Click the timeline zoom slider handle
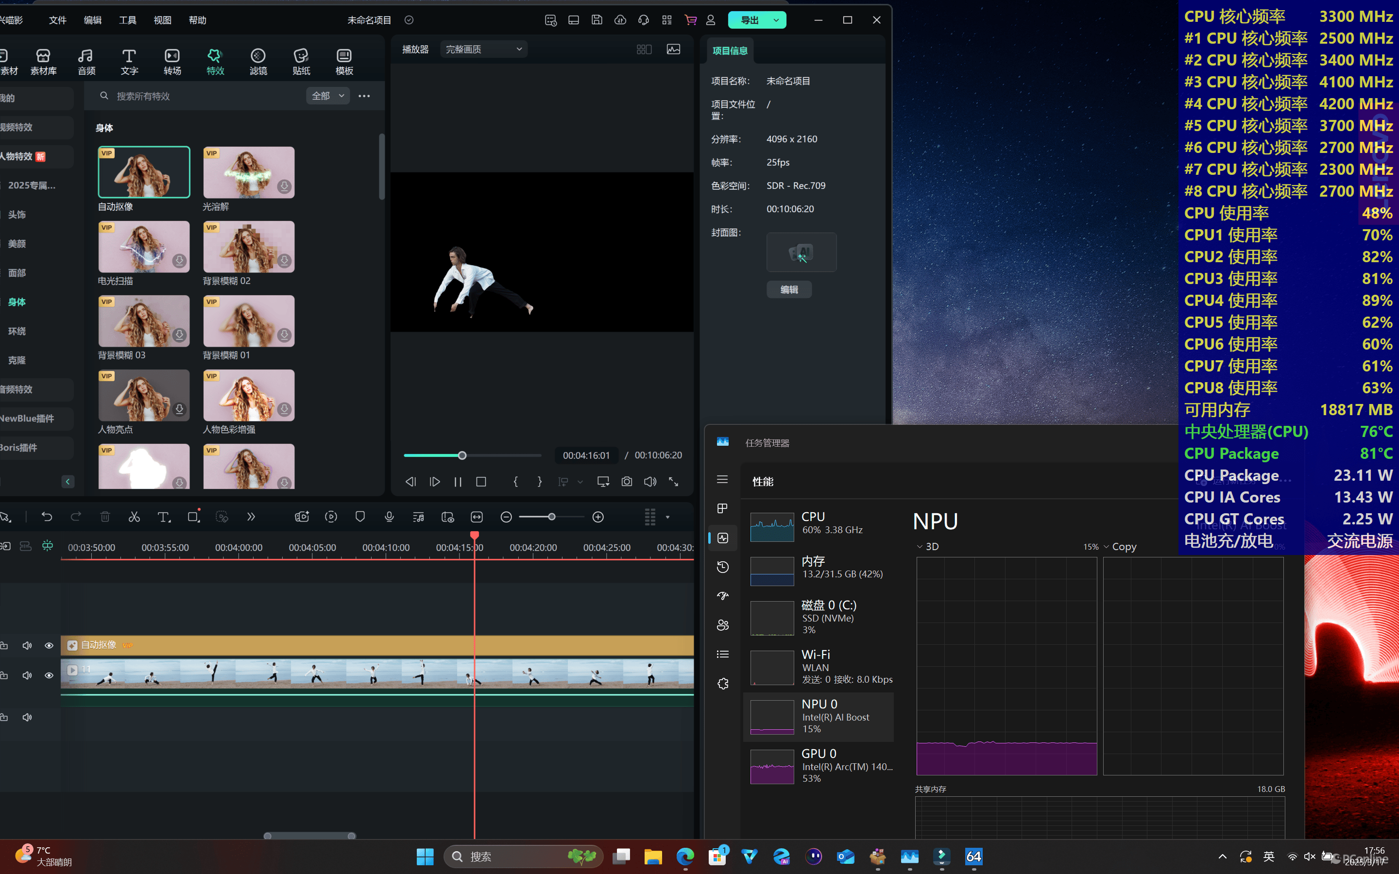The image size is (1399, 874). tap(551, 517)
